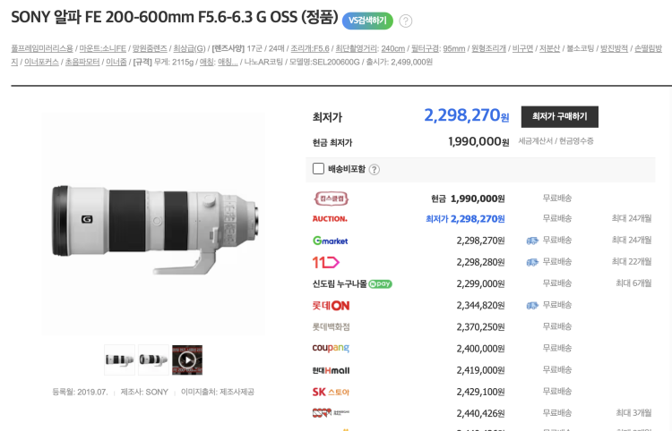Select the Lotte ON seller logo

click(x=329, y=305)
